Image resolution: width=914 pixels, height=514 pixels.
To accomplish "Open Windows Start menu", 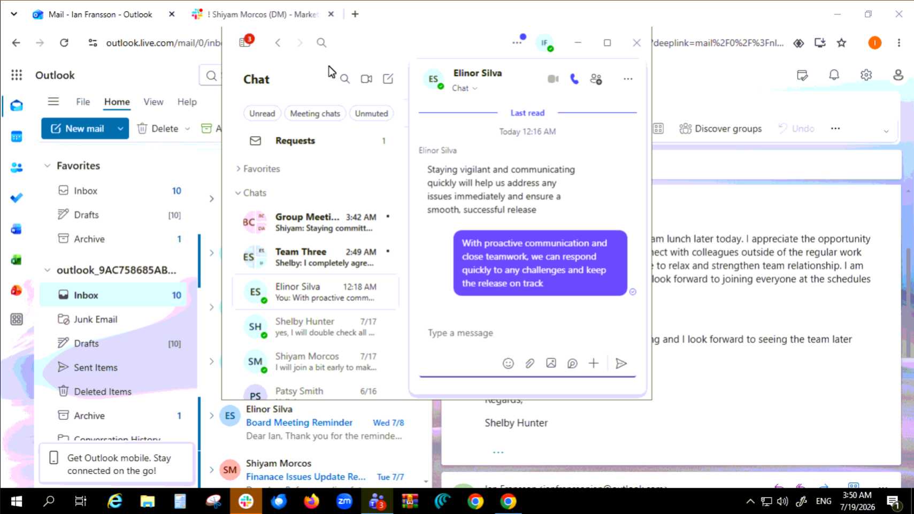I will pyautogui.click(x=16, y=501).
